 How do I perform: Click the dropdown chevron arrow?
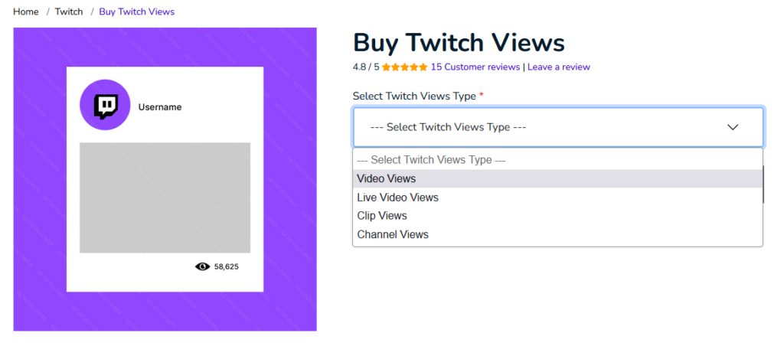tap(733, 127)
